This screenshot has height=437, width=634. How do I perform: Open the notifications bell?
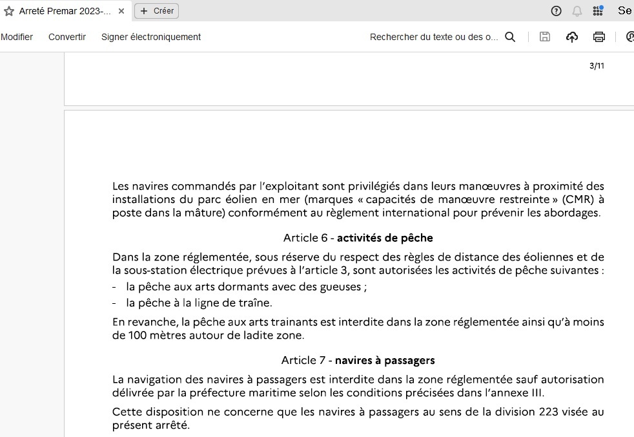point(577,12)
